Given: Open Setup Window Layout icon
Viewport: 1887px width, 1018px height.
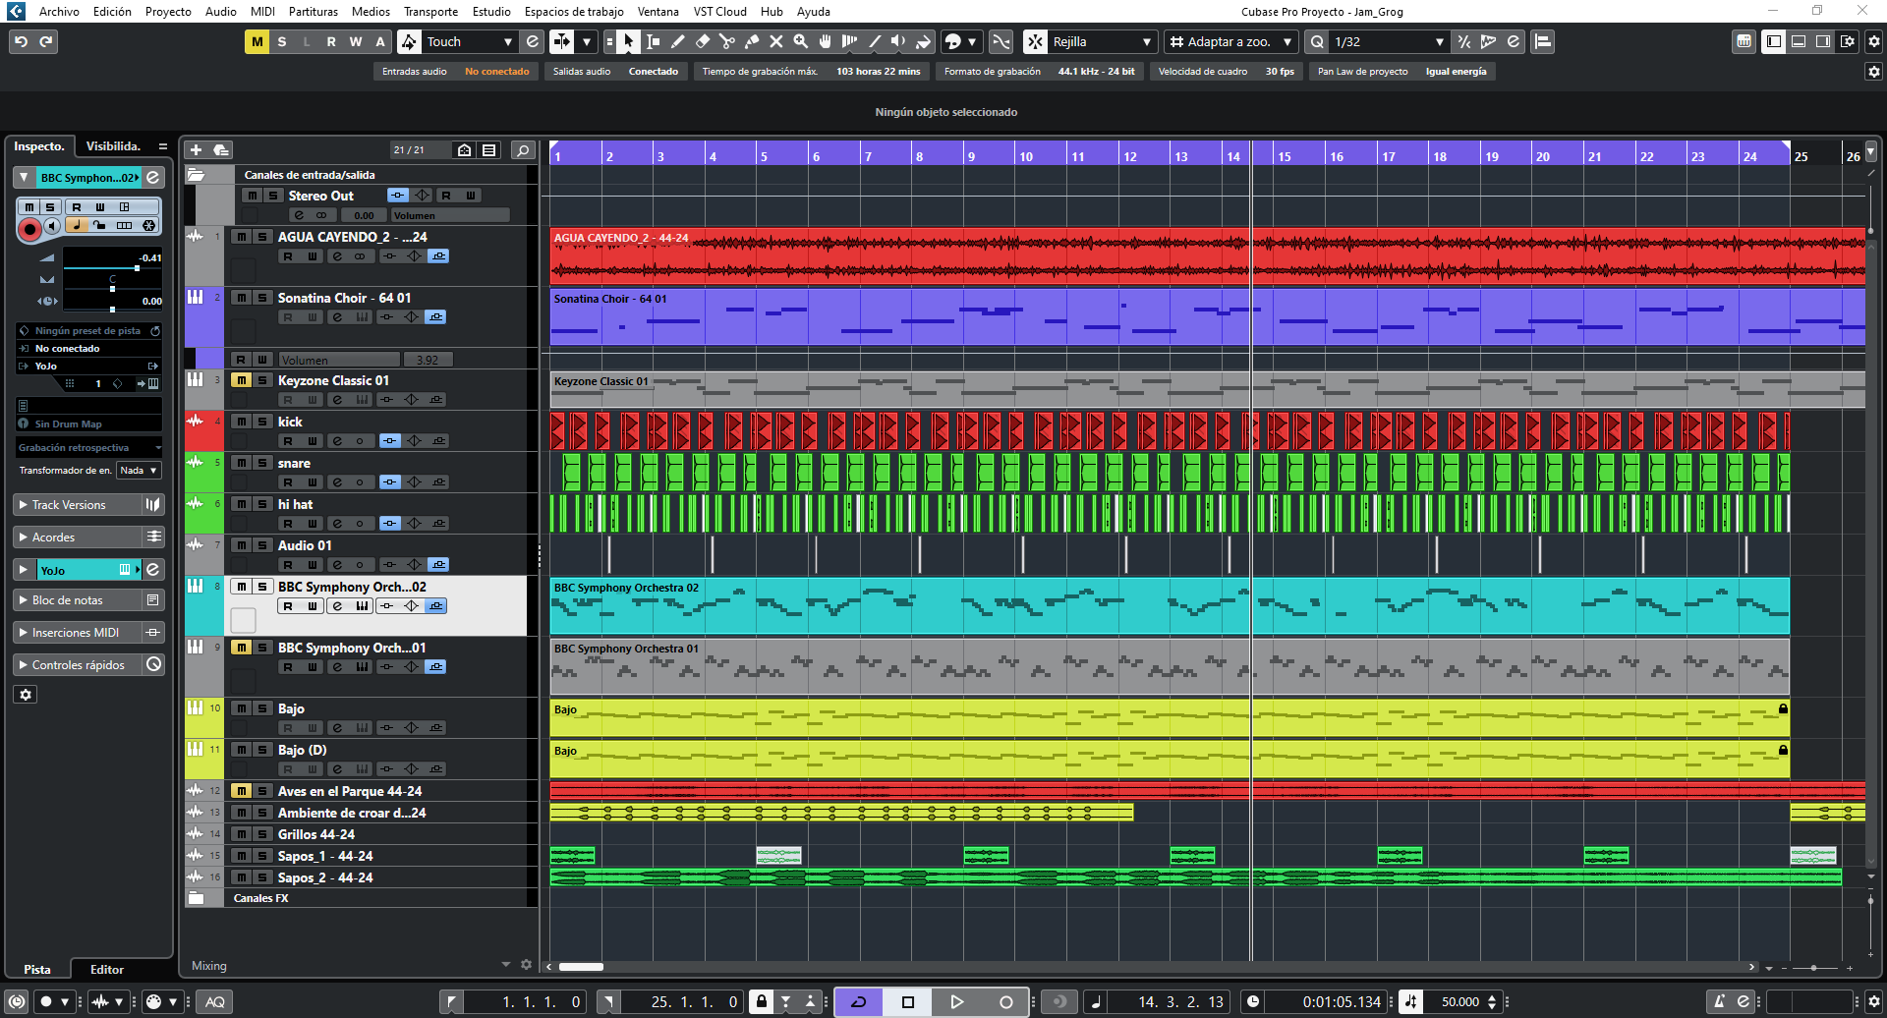Looking at the screenshot, I should [1847, 41].
